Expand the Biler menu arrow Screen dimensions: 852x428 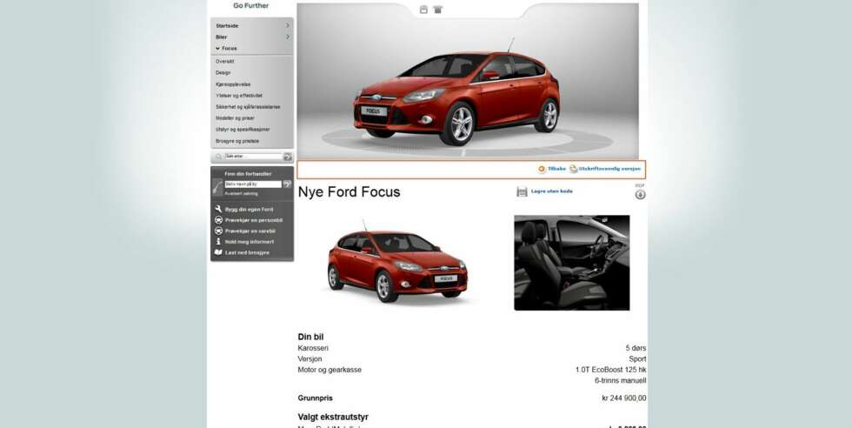tap(288, 37)
